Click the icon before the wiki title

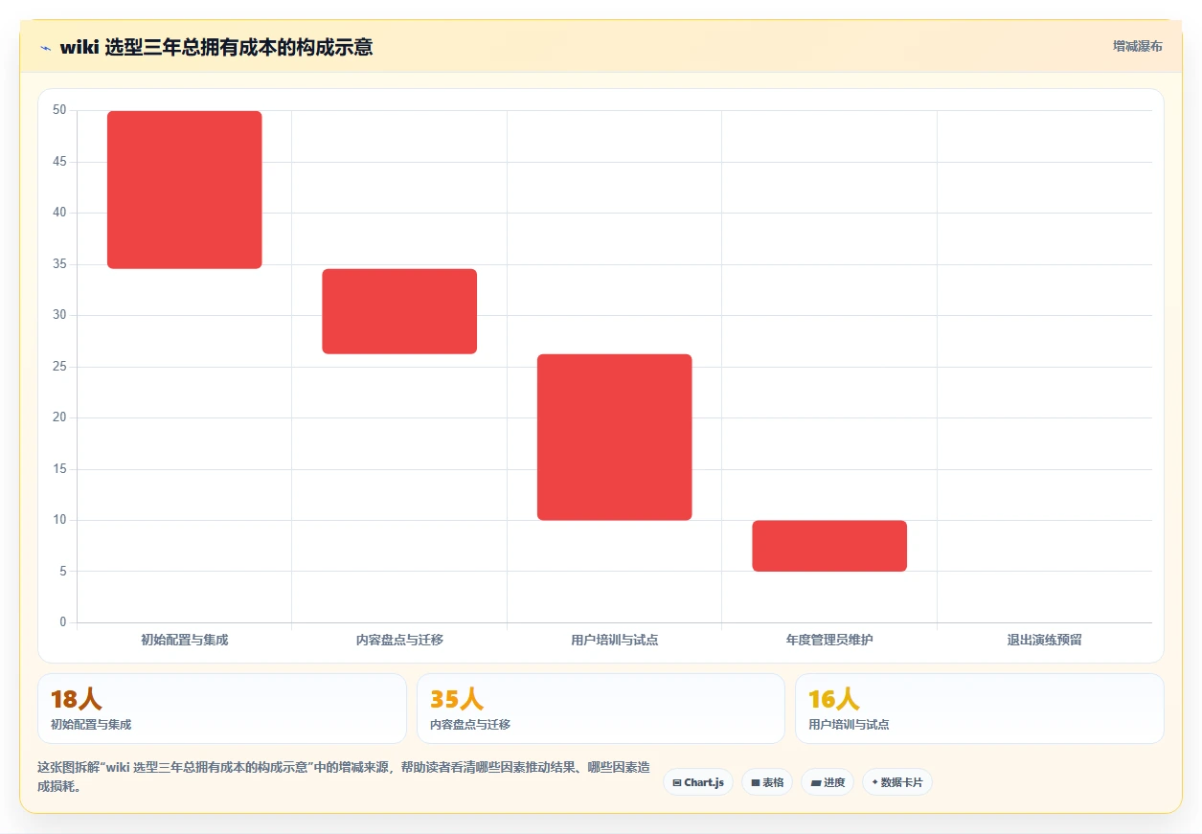coord(46,47)
